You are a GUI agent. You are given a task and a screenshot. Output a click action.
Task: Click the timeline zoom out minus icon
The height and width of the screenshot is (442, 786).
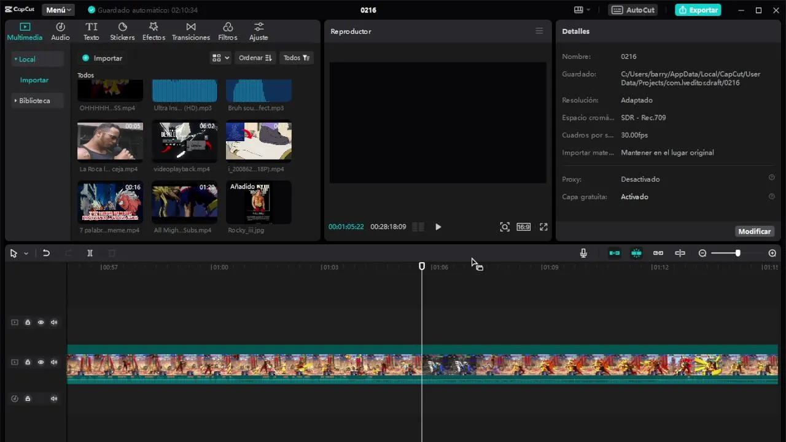pyautogui.click(x=702, y=253)
